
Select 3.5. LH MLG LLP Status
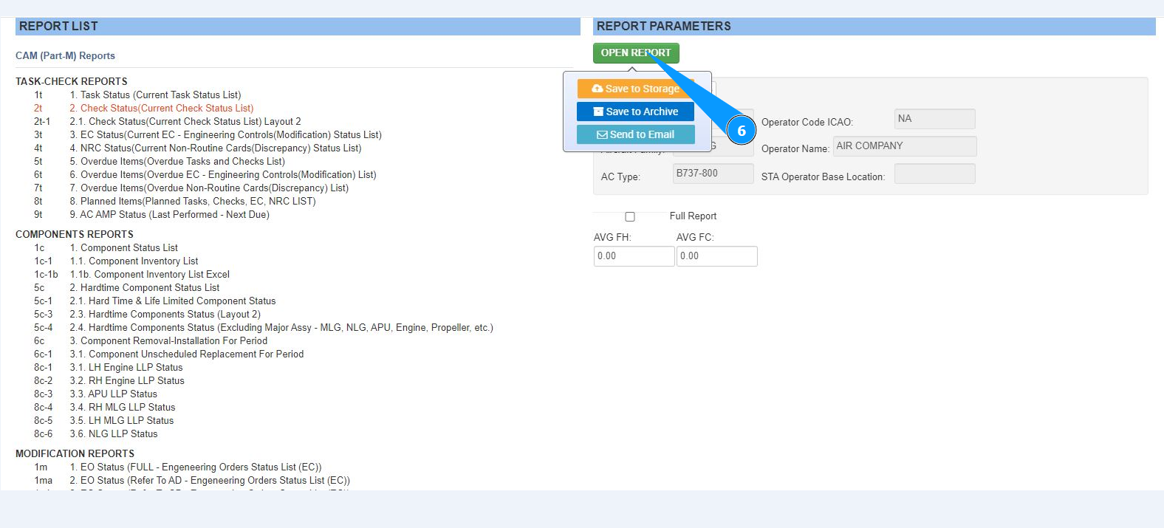[x=122, y=421]
